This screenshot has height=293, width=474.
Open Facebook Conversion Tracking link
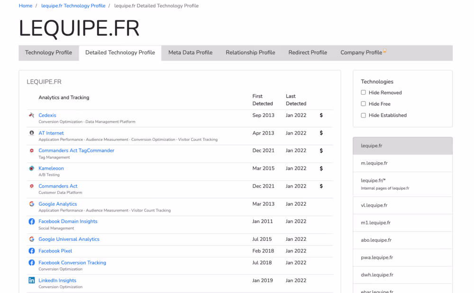[x=72, y=263]
